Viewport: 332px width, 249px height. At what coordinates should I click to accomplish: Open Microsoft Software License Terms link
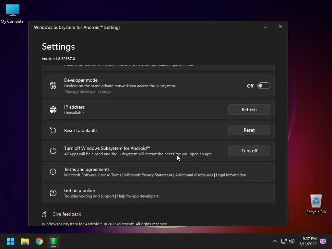pos(93,175)
